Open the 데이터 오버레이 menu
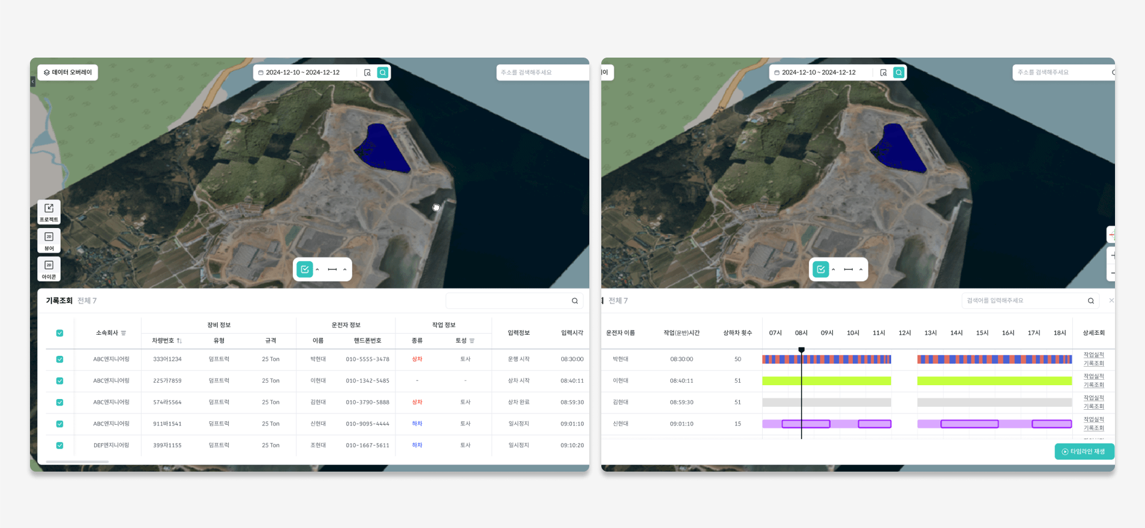Viewport: 1145px width, 528px height. [68, 73]
